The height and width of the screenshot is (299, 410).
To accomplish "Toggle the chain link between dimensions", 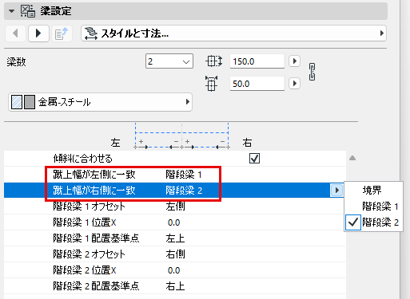I will [x=312, y=72].
